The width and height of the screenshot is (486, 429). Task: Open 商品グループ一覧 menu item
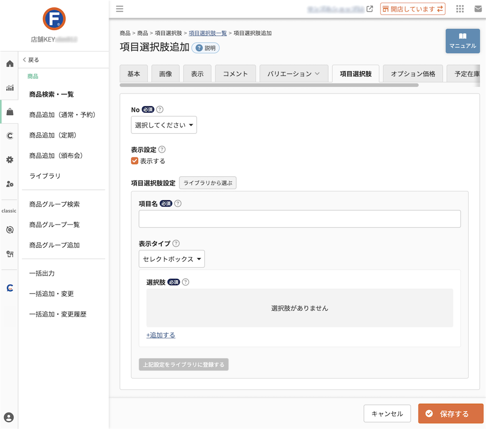(x=55, y=225)
